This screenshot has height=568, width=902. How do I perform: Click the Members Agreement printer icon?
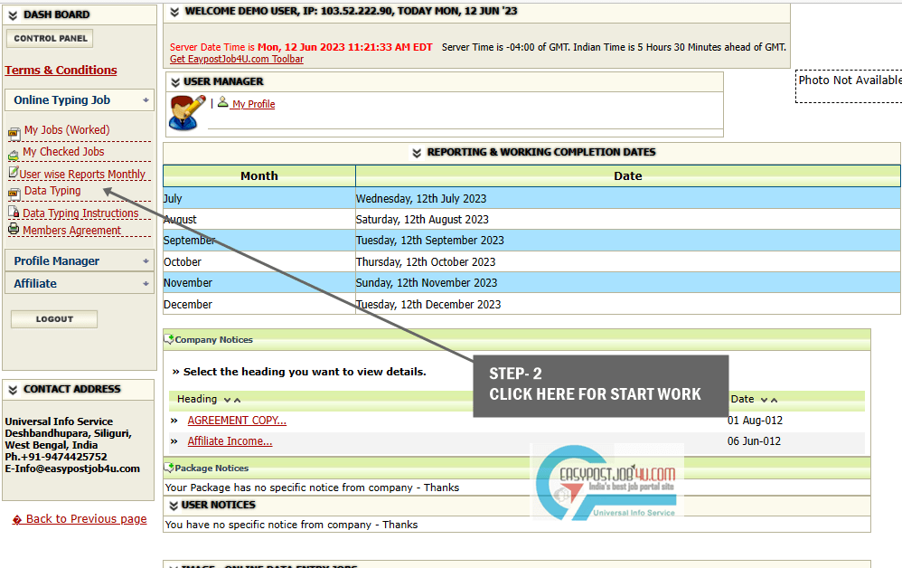(x=14, y=229)
